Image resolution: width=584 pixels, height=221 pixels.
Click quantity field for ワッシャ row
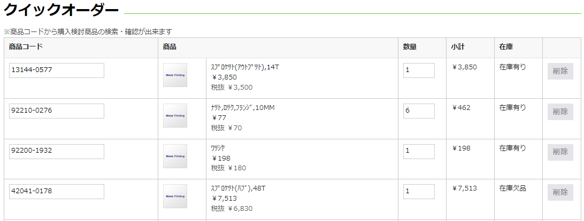coord(419,152)
